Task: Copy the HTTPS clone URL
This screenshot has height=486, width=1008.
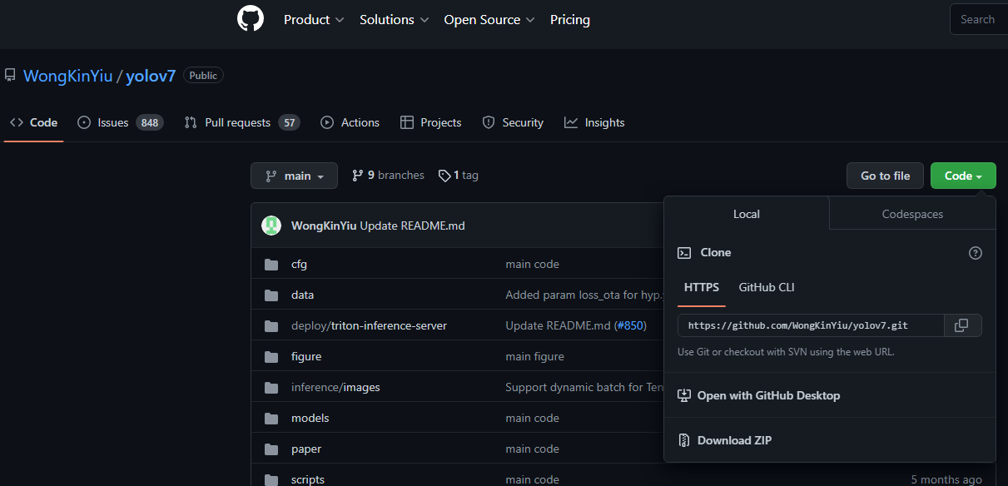Action: [961, 325]
